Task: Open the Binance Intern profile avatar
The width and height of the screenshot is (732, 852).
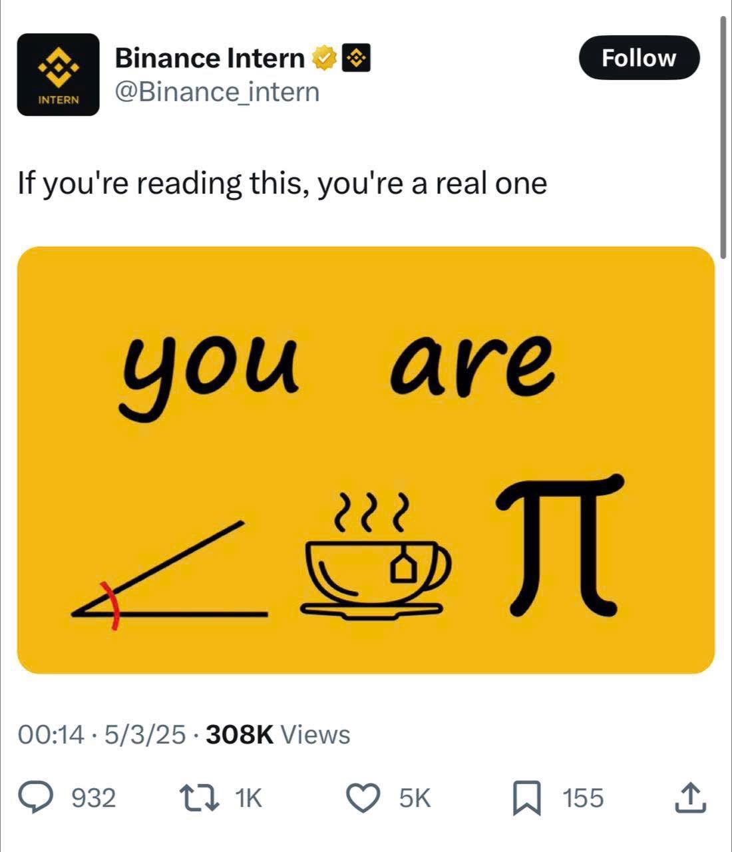Action: tap(58, 75)
